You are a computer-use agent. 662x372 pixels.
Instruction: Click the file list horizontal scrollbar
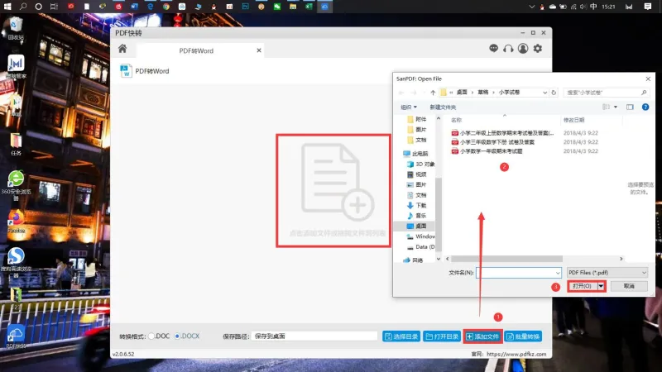pos(506,259)
